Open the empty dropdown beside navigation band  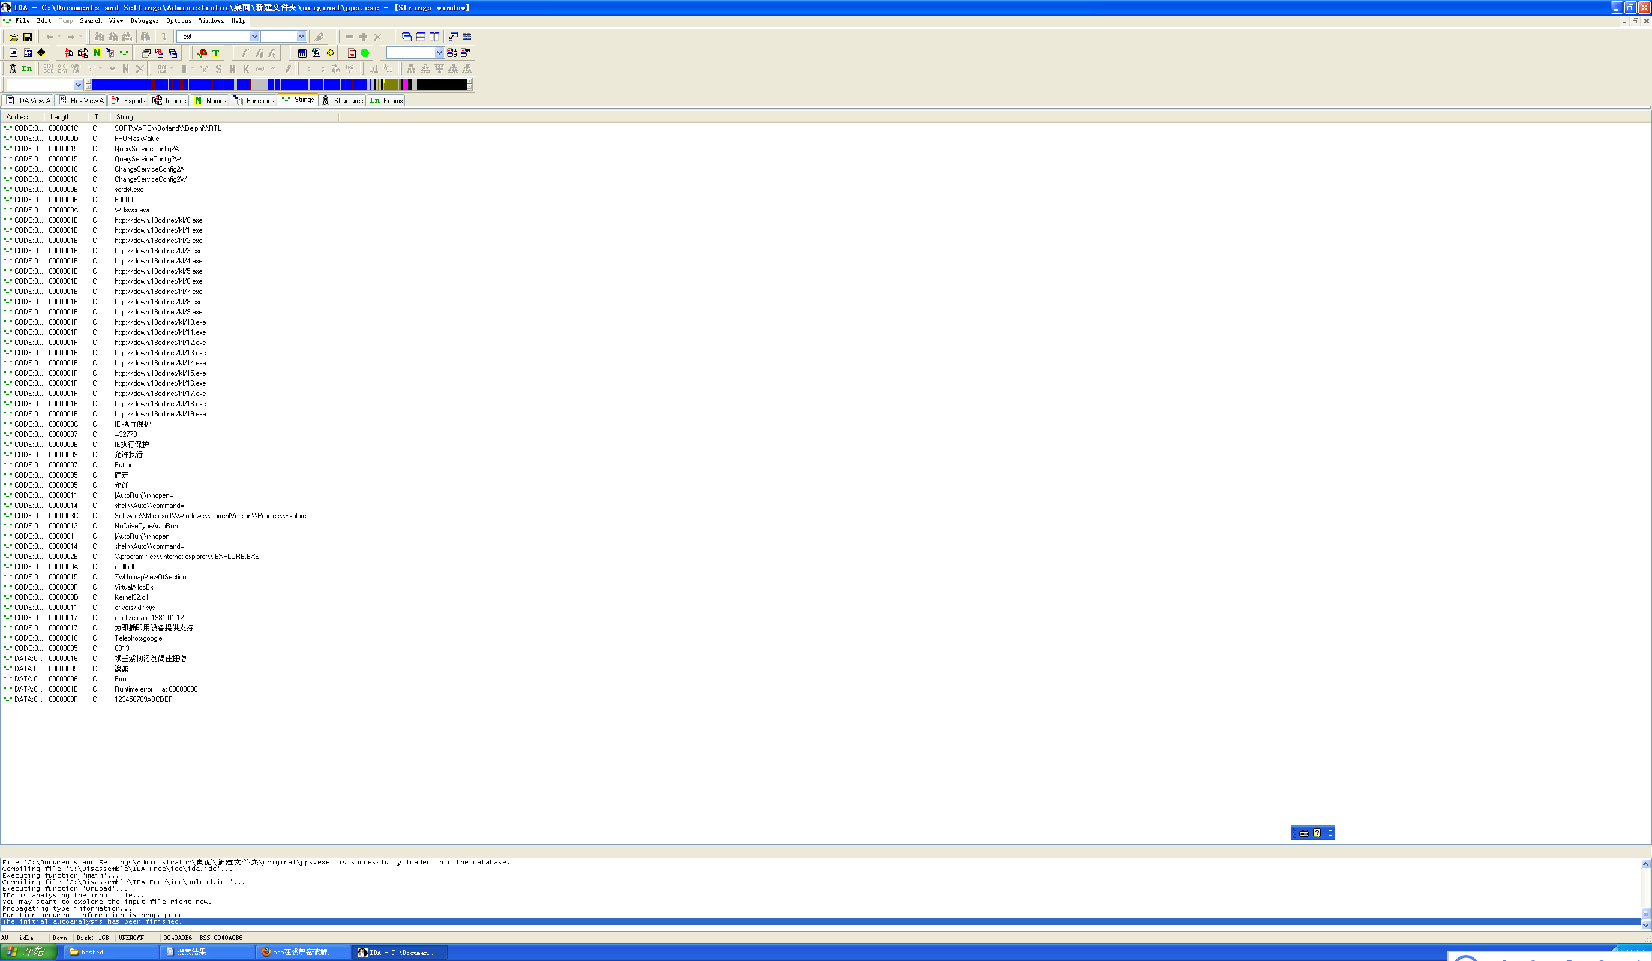coord(78,85)
